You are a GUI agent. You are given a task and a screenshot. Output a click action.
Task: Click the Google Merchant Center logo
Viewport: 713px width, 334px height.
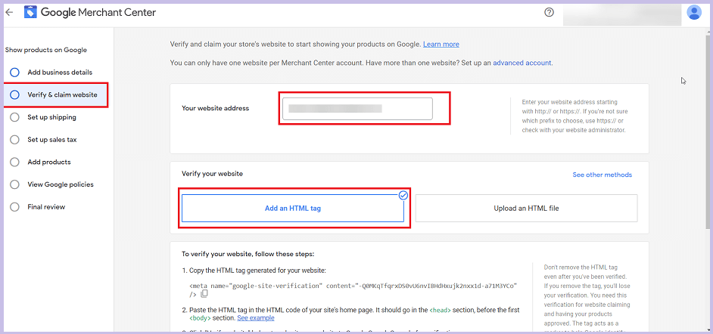point(90,12)
